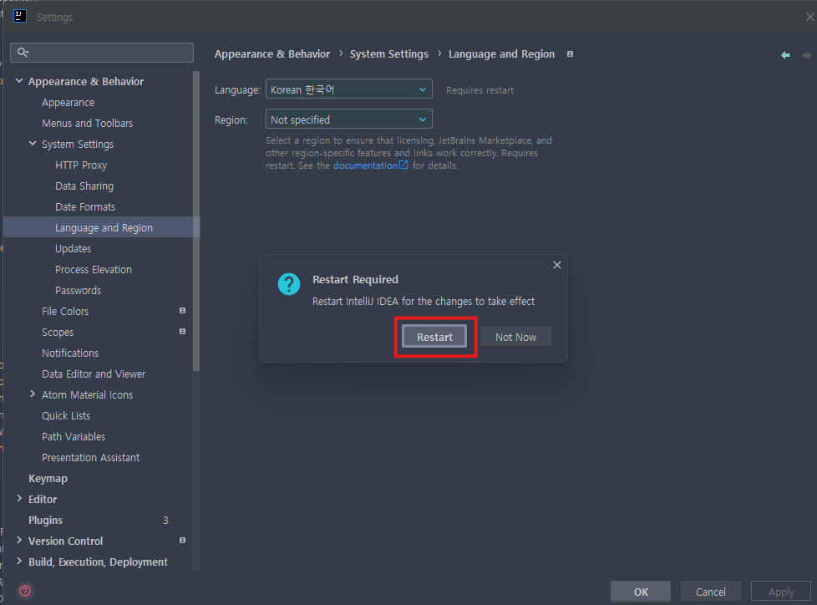The image size is (817, 605).
Task: Click the Apply button
Action: pos(780,592)
